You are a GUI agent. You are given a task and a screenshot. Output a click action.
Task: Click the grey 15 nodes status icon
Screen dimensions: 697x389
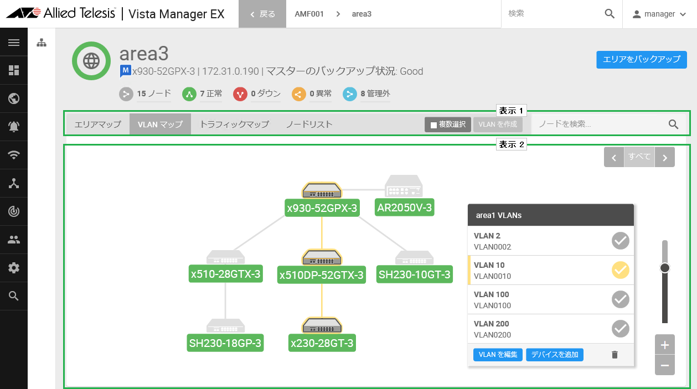(126, 94)
